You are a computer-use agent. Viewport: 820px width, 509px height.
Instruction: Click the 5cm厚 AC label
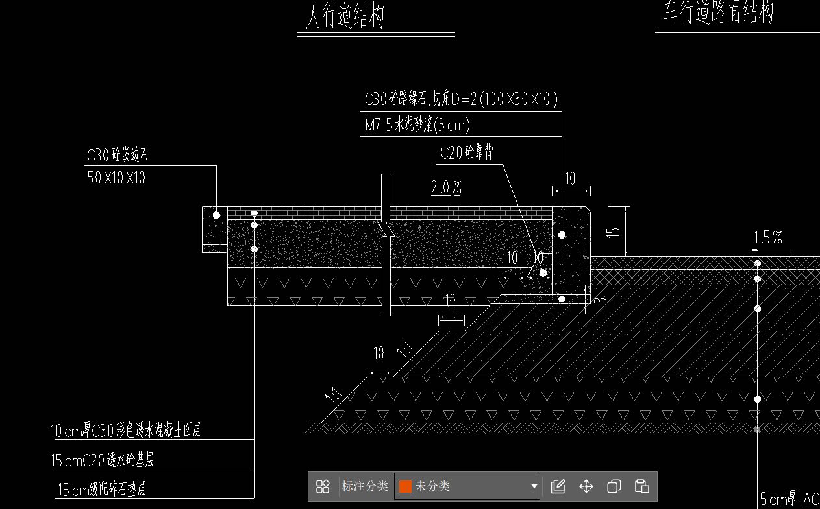[789, 499]
